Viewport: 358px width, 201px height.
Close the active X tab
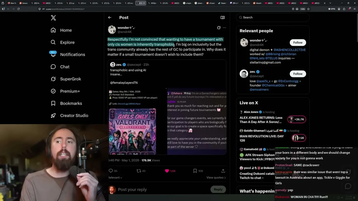pos(144,3)
